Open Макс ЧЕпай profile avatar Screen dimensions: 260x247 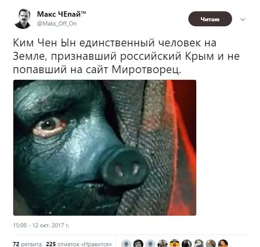coord(23,19)
